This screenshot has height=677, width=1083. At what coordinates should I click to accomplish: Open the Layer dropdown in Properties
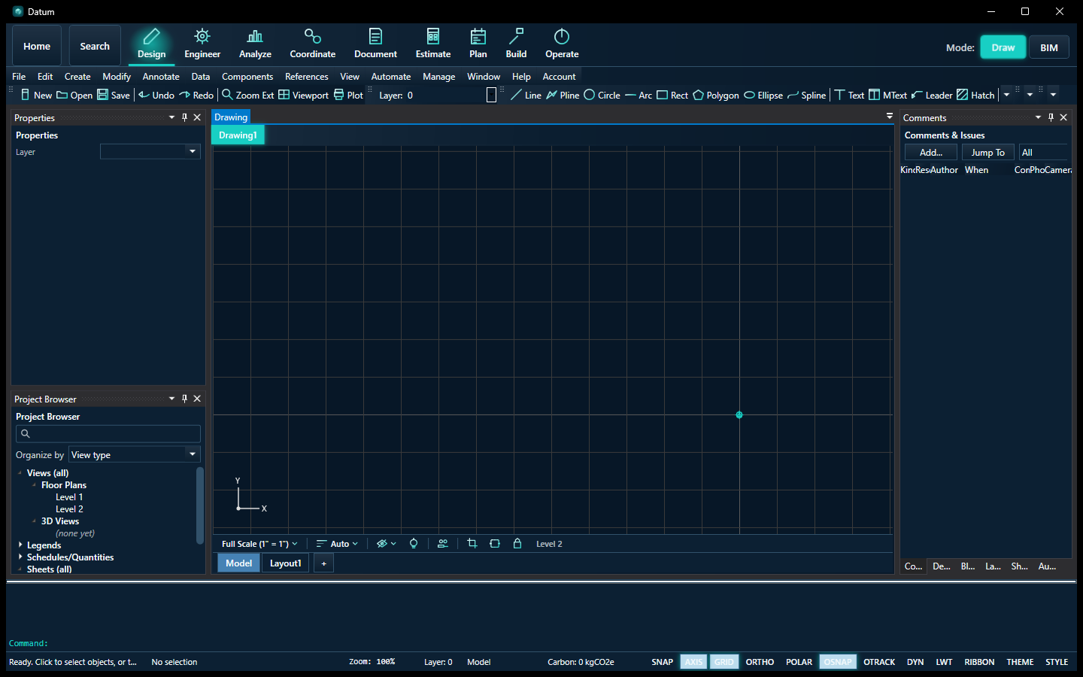150,152
